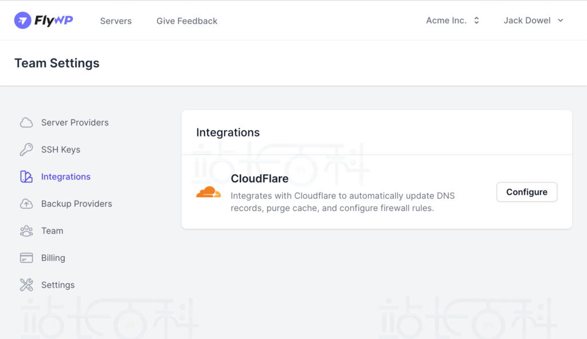Viewport: 587px width, 339px height.
Task: Open Give Feedback in the top navigation
Action: pos(187,21)
